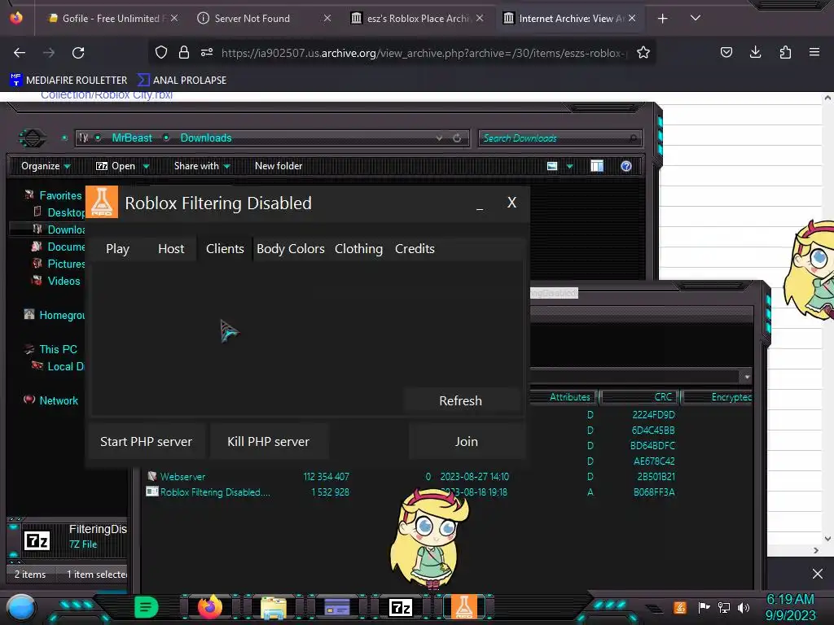Expand the Share with dropdown
834x625 pixels.
[202, 166]
